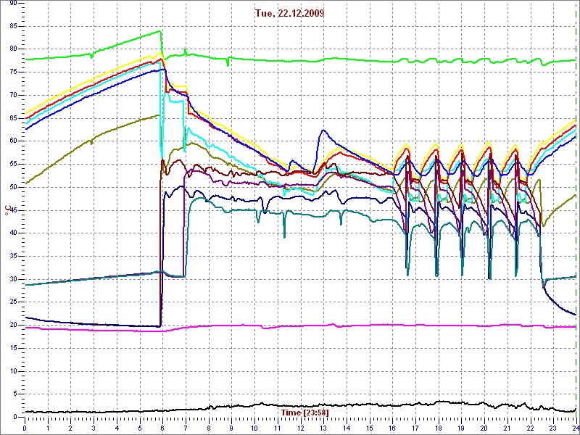Select the 30 label on the temperature axis
The image size is (580, 435).
[13, 280]
